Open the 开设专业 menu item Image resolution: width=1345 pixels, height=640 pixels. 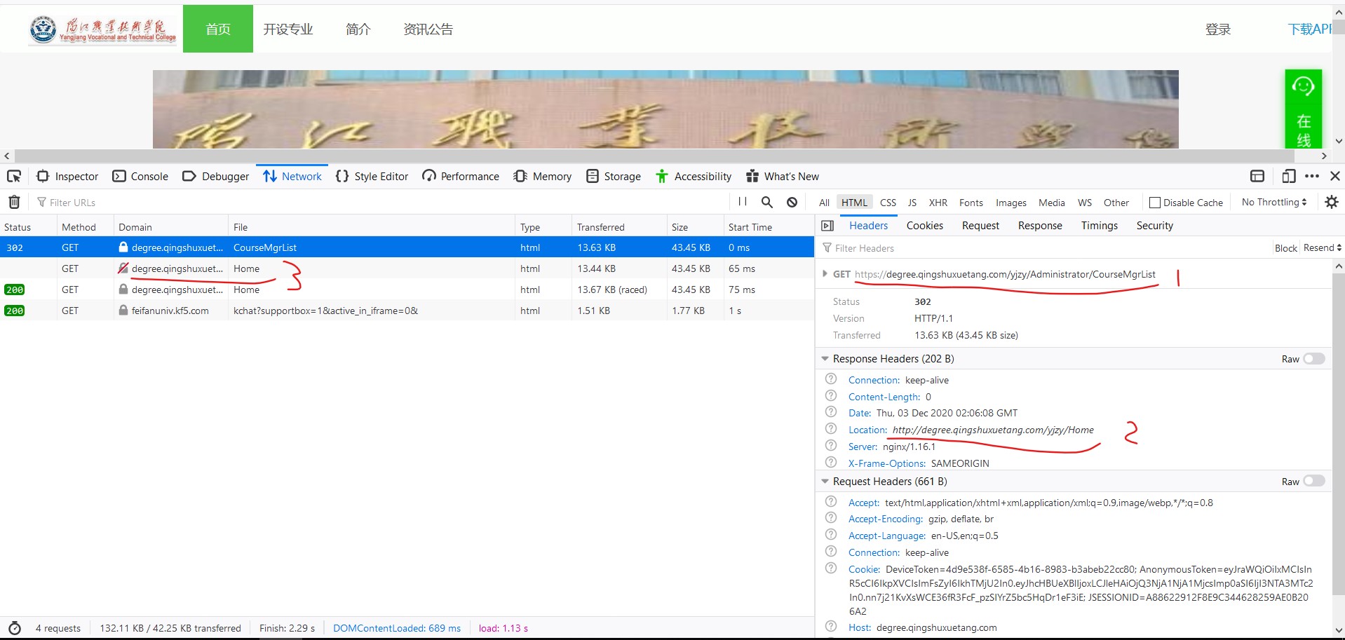[x=288, y=29]
